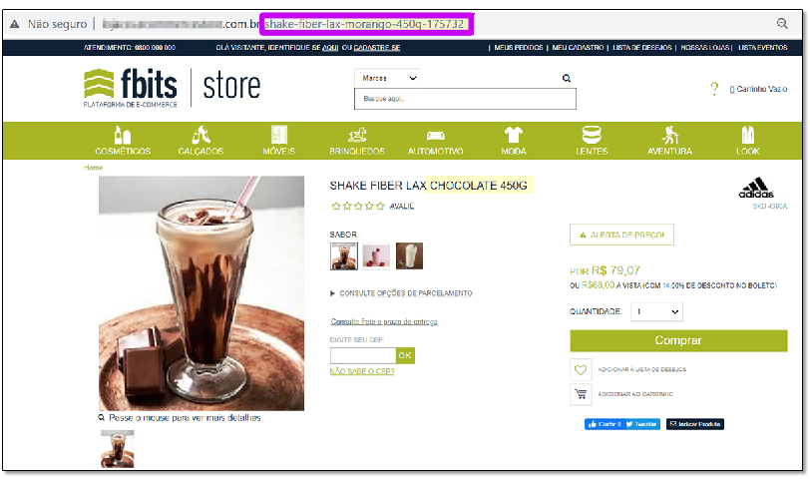Viewport: 810px width, 479px height.
Task: Click the question mark help icon
Action: click(714, 89)
